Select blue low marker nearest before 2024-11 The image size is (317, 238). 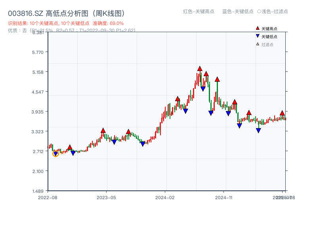coord(211,113)
